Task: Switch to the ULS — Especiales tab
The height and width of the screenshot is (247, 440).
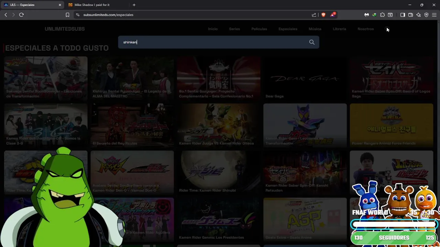Action: point(32,5)
